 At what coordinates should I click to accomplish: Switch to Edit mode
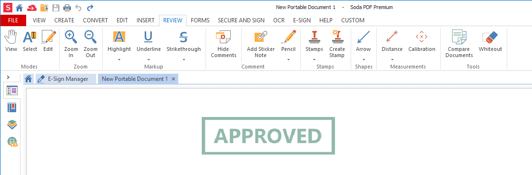48,41
